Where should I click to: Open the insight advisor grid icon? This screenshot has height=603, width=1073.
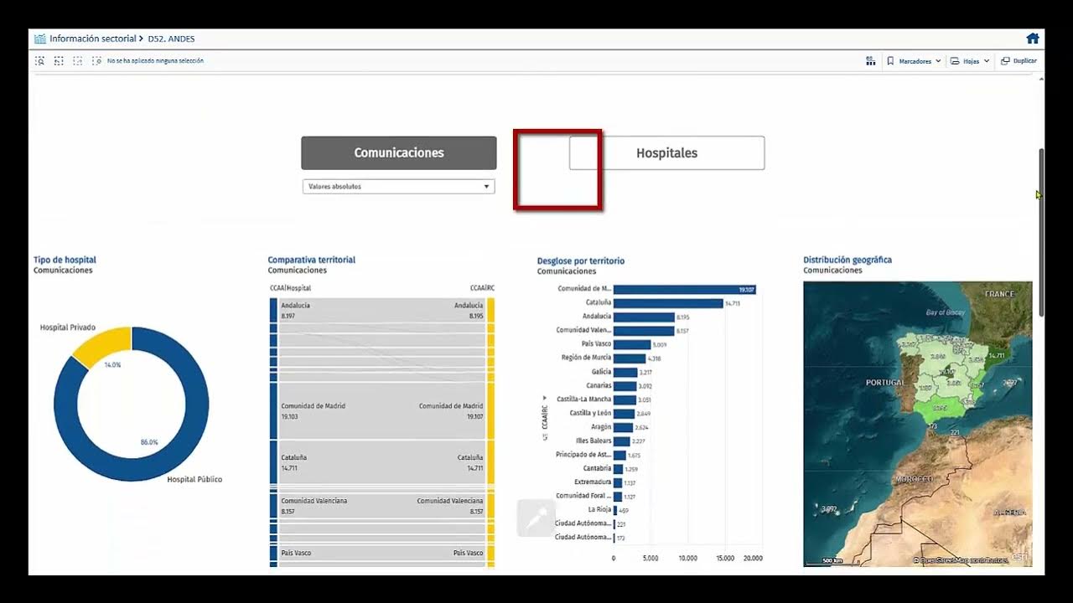(870, 61)
